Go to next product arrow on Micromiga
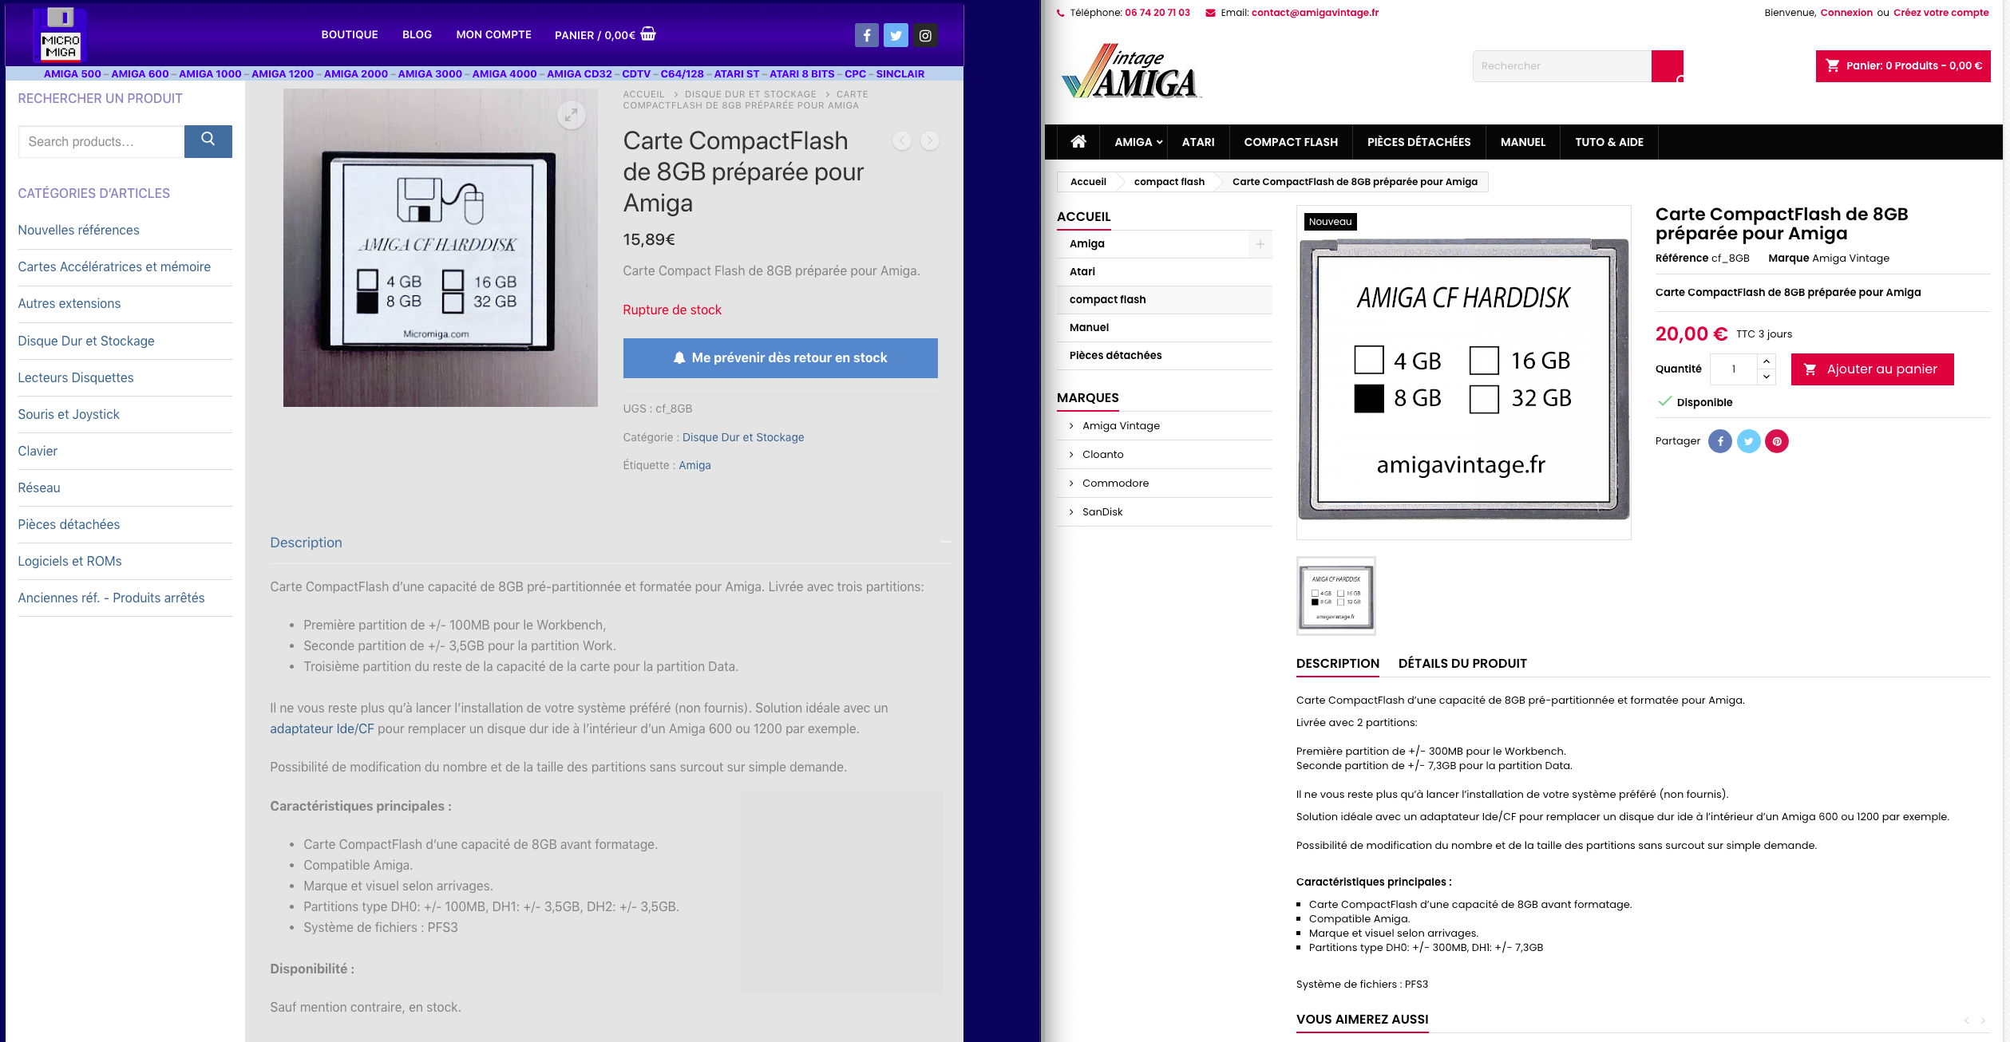2010x1042 pixels. point(930,140)
